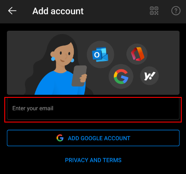The image size is (186, 174).
Task: Click the ADD GOOGLE ACCOUNT label text
Action: tap(99, 138)
